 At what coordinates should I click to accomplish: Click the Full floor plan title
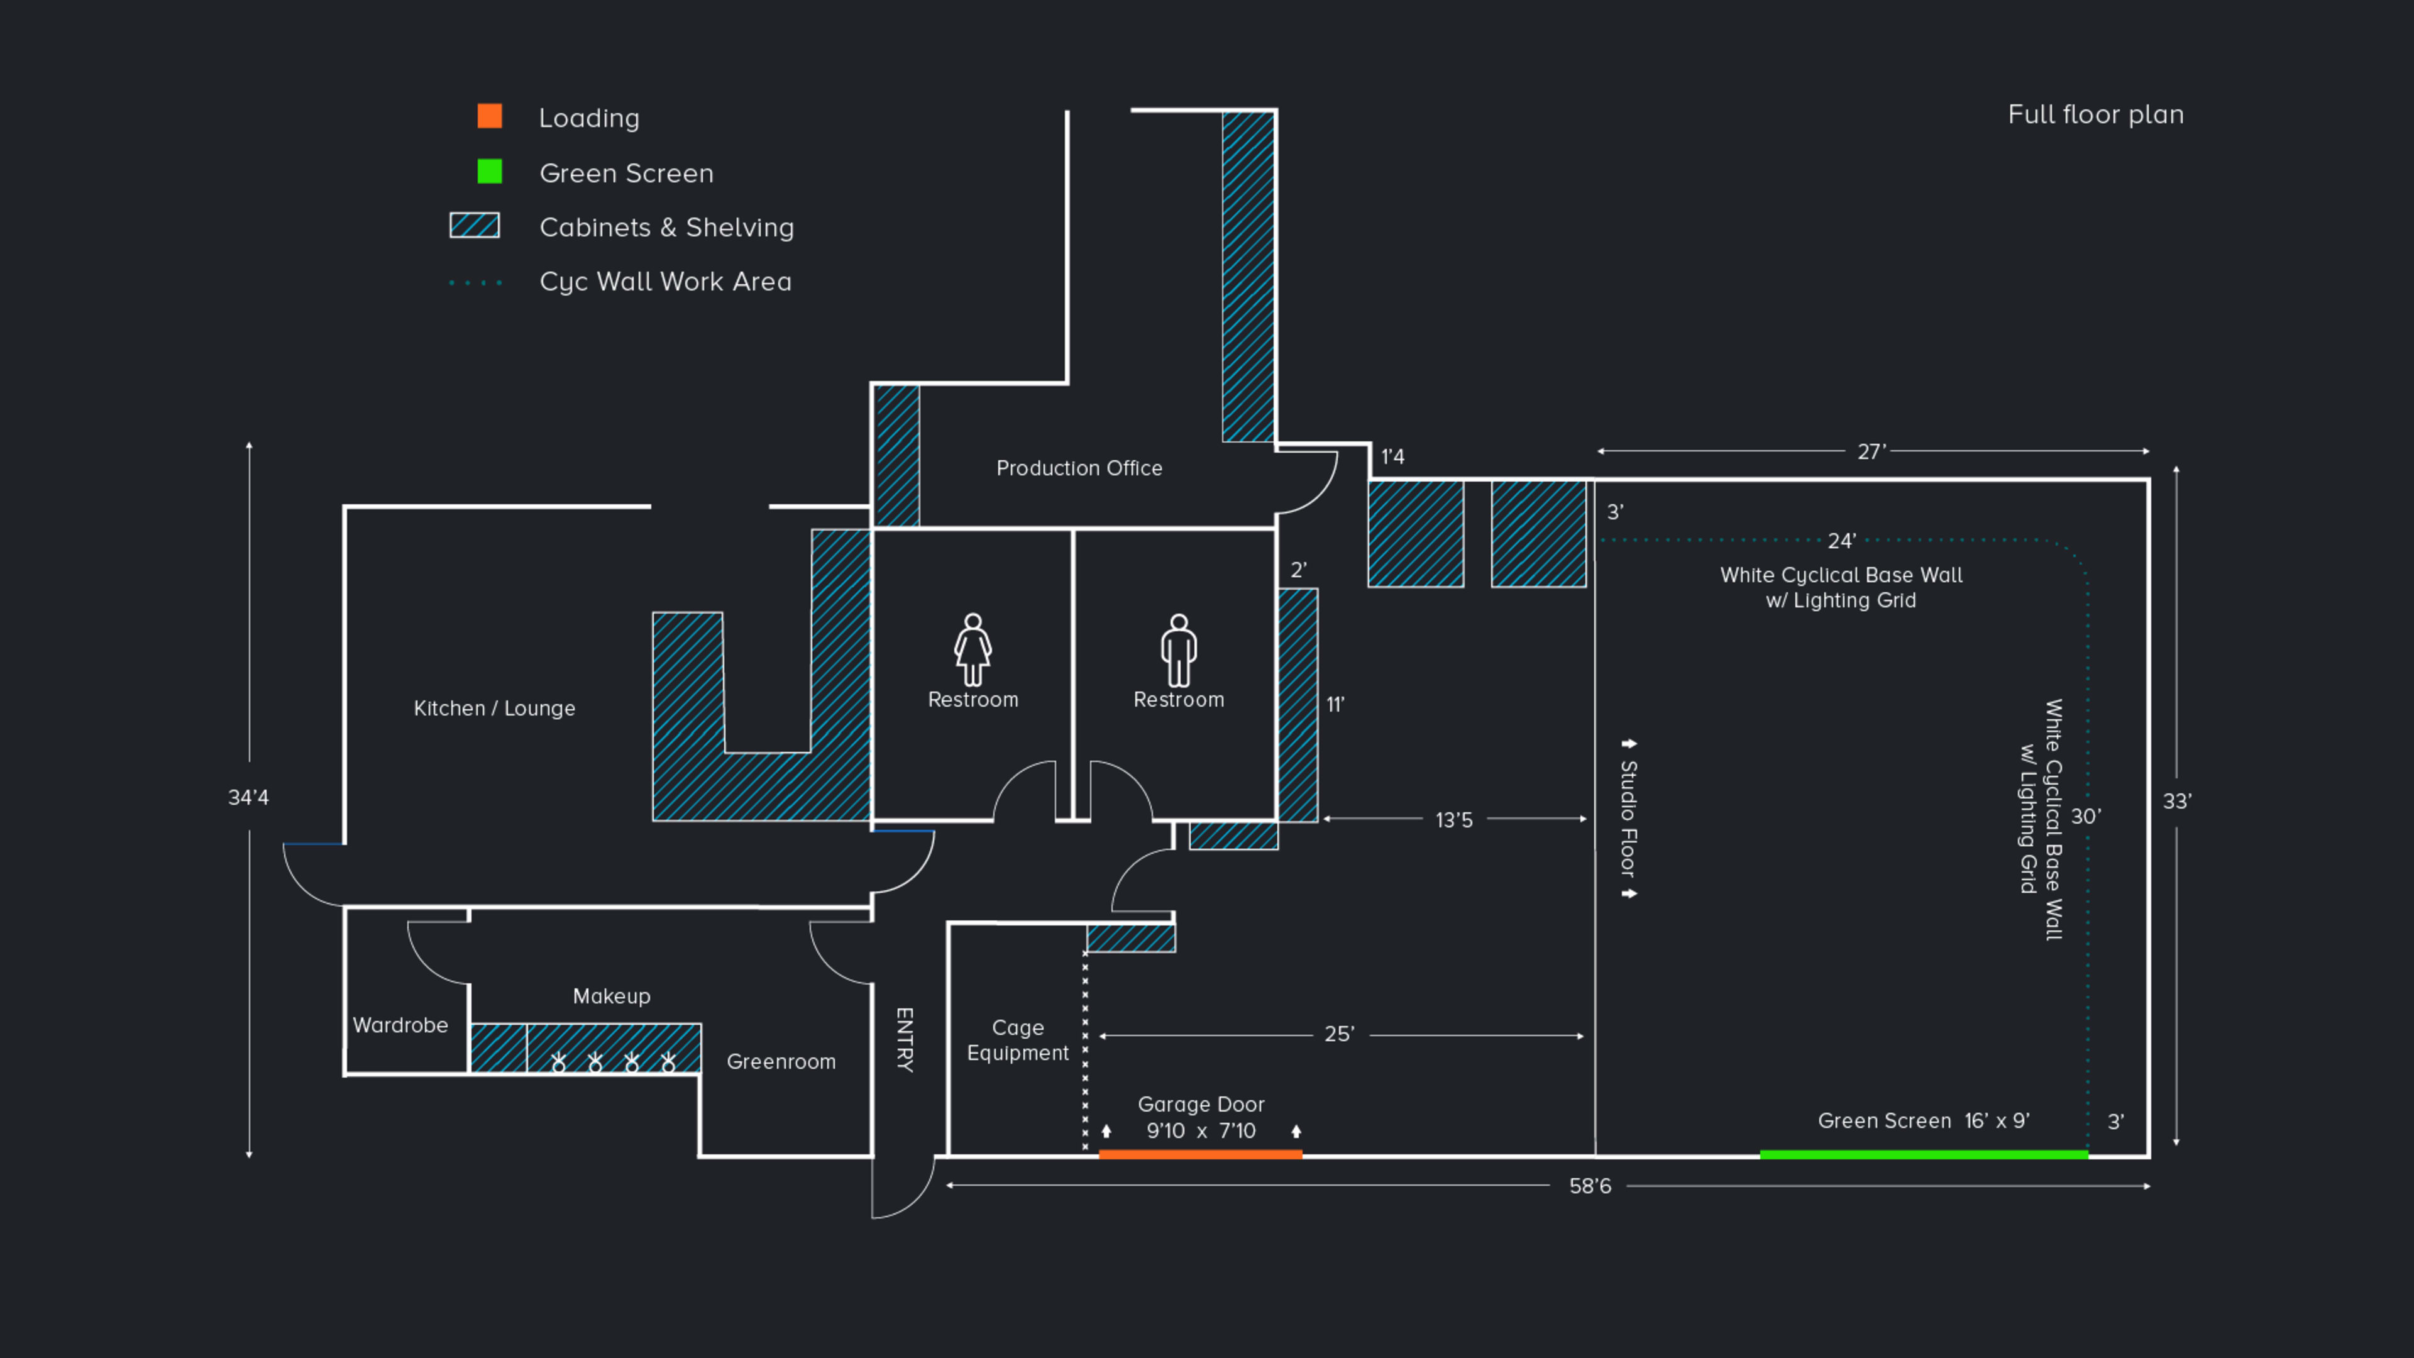point(2095,114)
